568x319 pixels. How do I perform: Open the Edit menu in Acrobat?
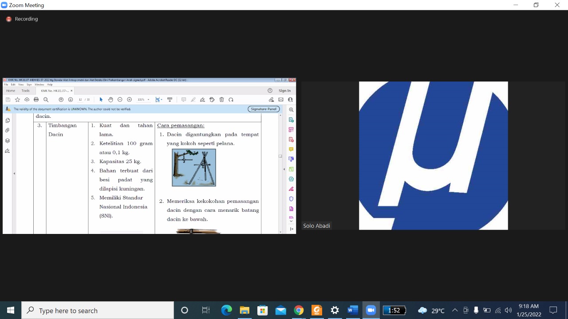coord(13,84)
